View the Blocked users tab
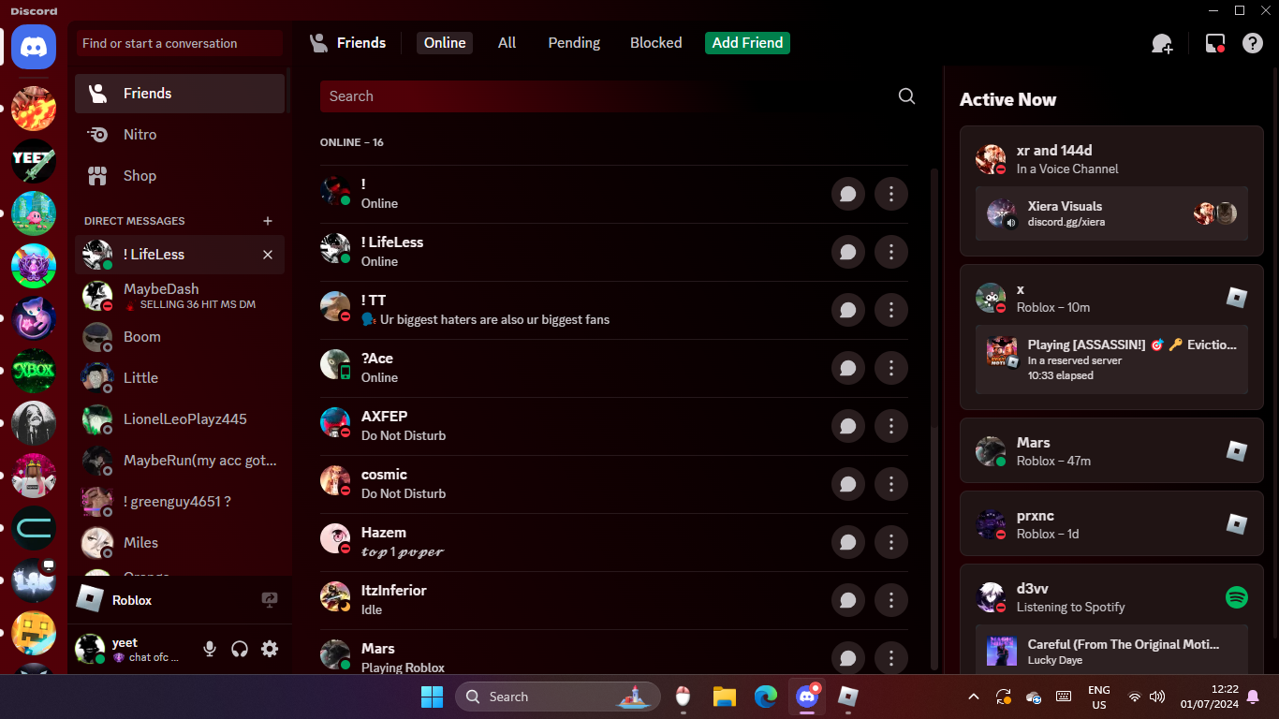The width and height of the screenshot is (1279, 719). [656, 43]
